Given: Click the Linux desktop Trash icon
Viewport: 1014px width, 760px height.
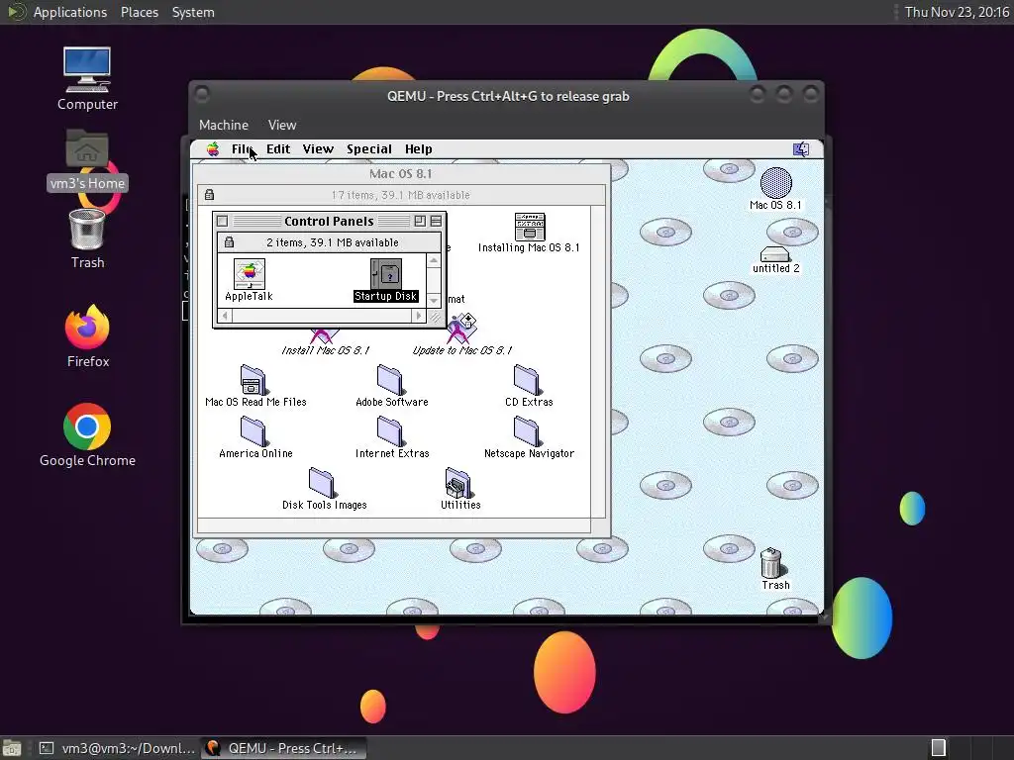Looking at the screenshot, I should tap(87, 229).
